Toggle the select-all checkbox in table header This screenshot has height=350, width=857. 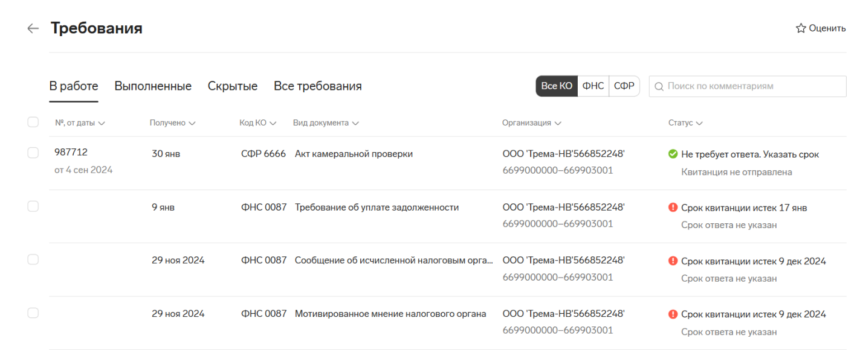[33, 122]
